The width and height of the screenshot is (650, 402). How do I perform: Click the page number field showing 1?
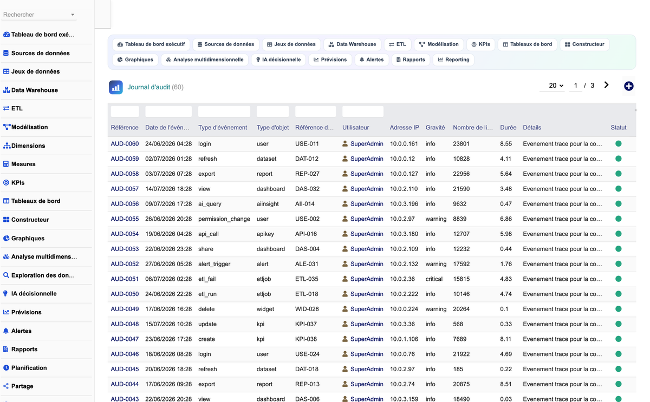click(x=575, y=85)
